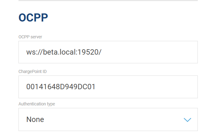Click the Authentication type field label
Screen dimensions: 205x136
coord(37,104)
